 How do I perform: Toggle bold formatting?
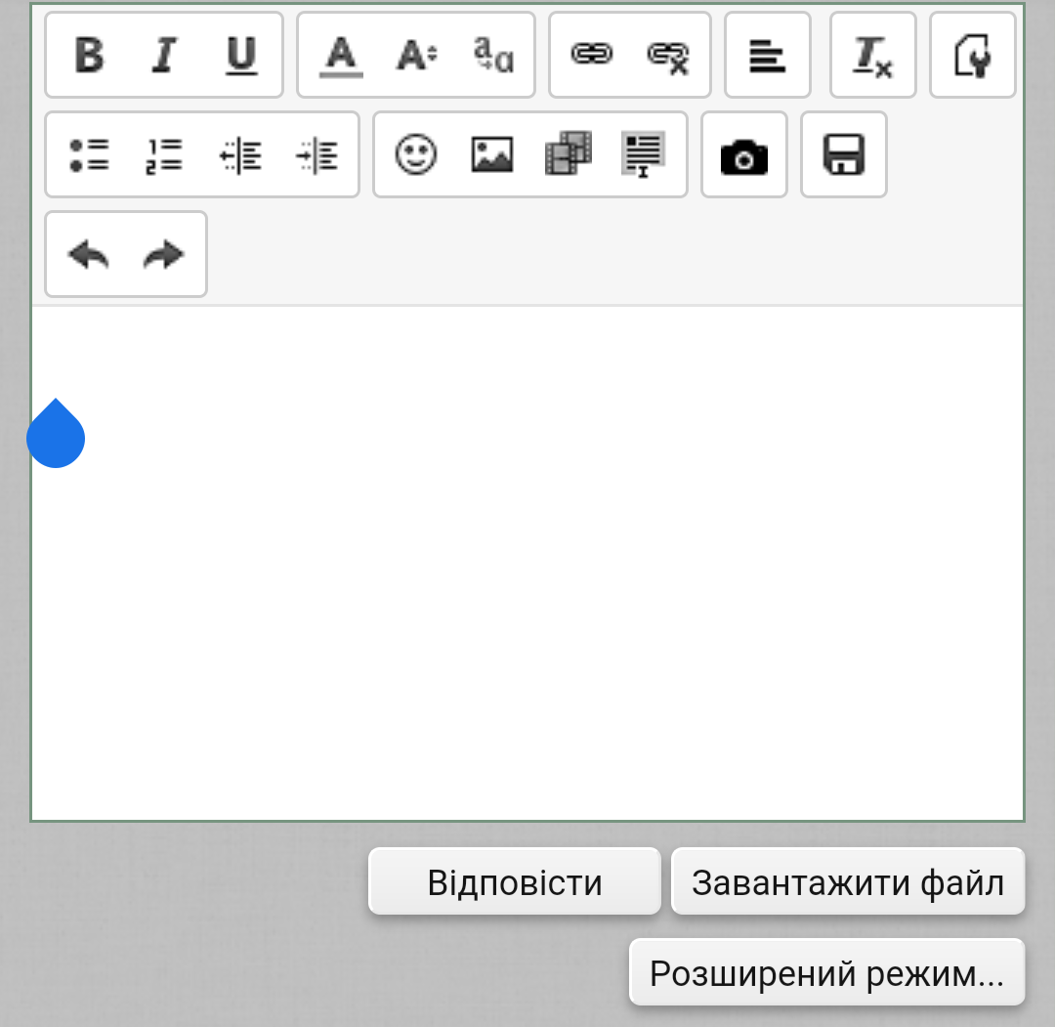88,55
